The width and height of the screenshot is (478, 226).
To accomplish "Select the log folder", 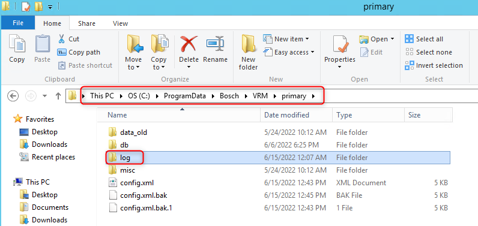I will point(277,158).
